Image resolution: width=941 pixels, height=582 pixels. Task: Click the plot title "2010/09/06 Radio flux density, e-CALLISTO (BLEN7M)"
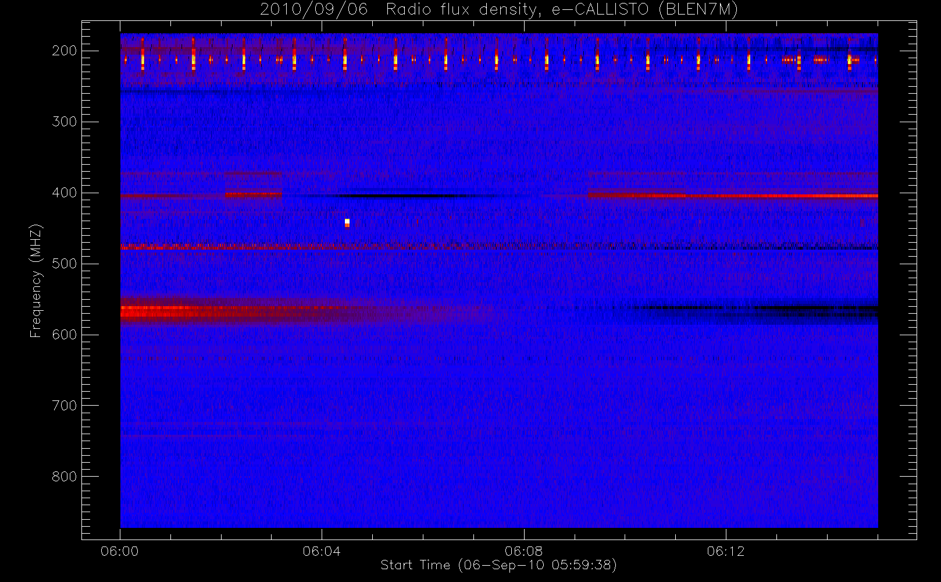click(498, 10)
